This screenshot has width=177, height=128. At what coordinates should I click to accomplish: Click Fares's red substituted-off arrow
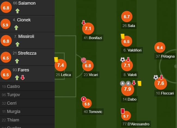(23, 78)
